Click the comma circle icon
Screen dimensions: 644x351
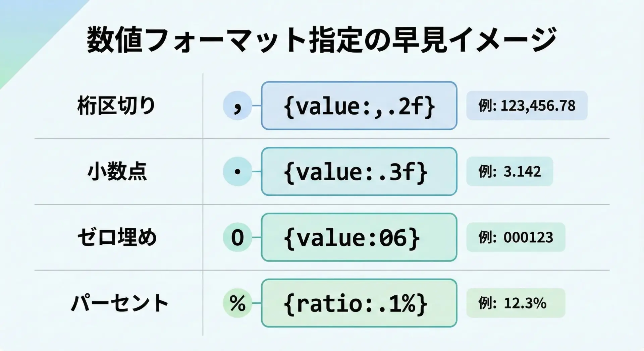coord(237,106)
